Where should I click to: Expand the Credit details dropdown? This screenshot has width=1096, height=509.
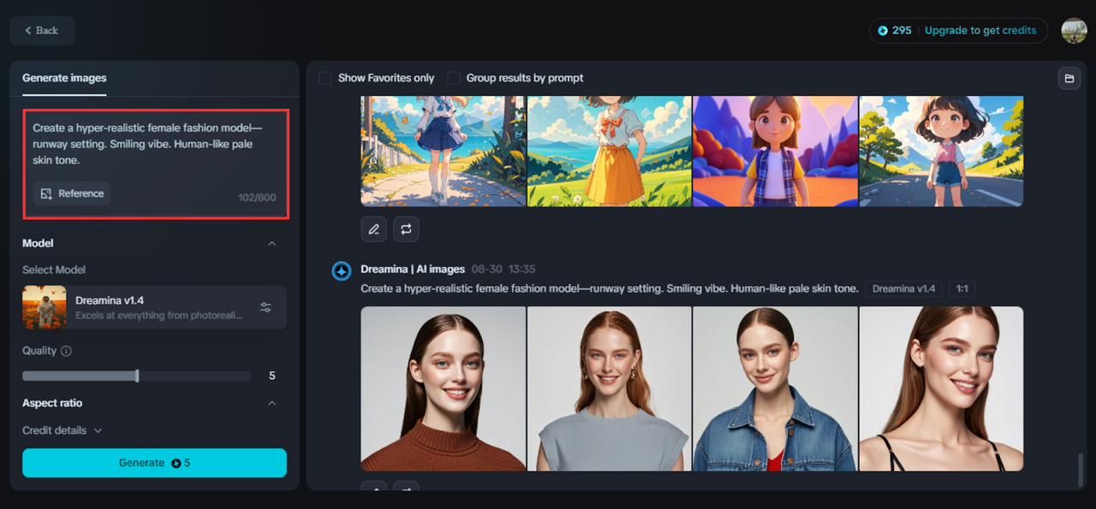click(63, 430)
